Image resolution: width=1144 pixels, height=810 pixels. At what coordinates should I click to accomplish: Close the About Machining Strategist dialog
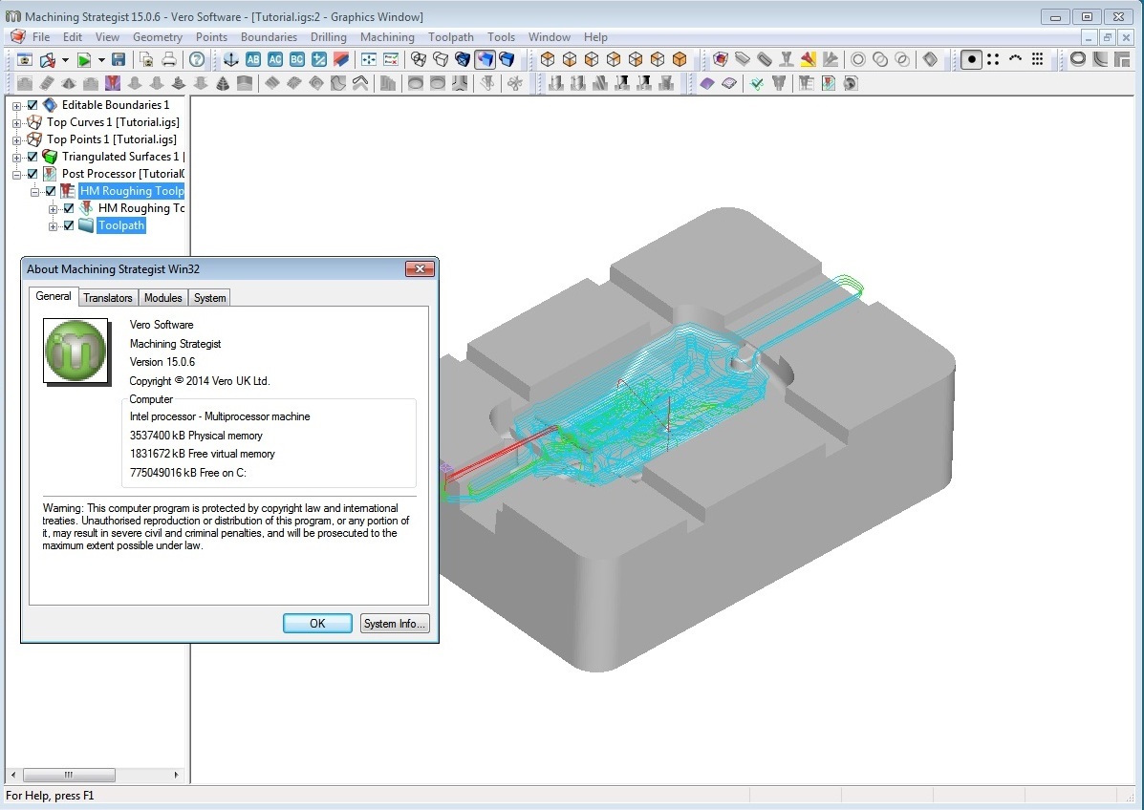click(x=420, y=269)
